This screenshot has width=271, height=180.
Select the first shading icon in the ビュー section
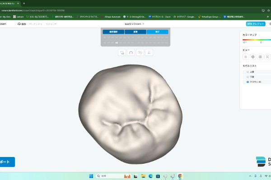coord(246,57)
